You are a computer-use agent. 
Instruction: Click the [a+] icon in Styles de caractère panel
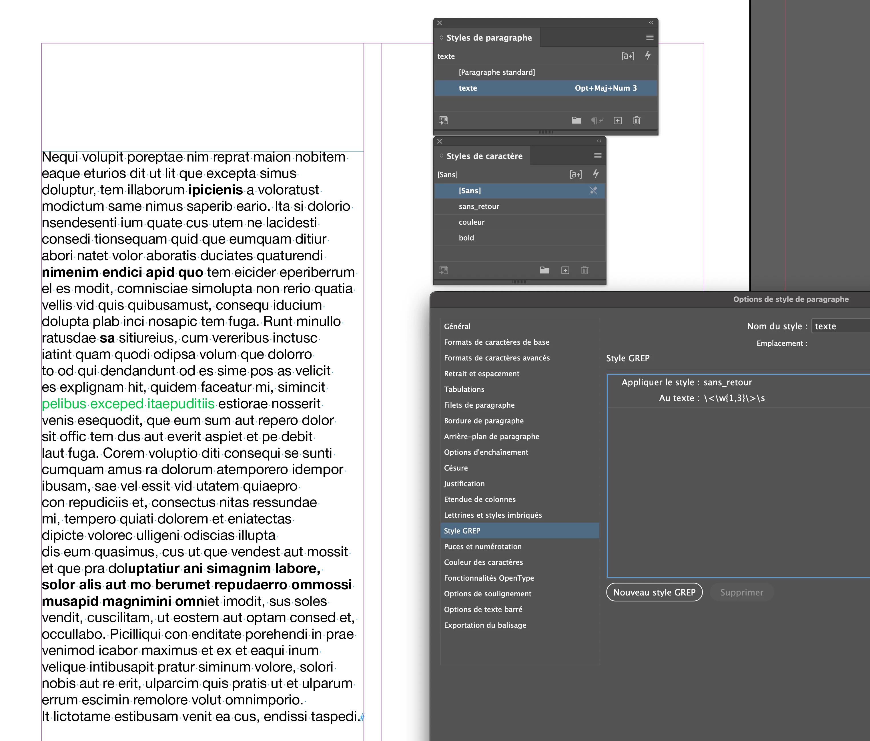575,174
